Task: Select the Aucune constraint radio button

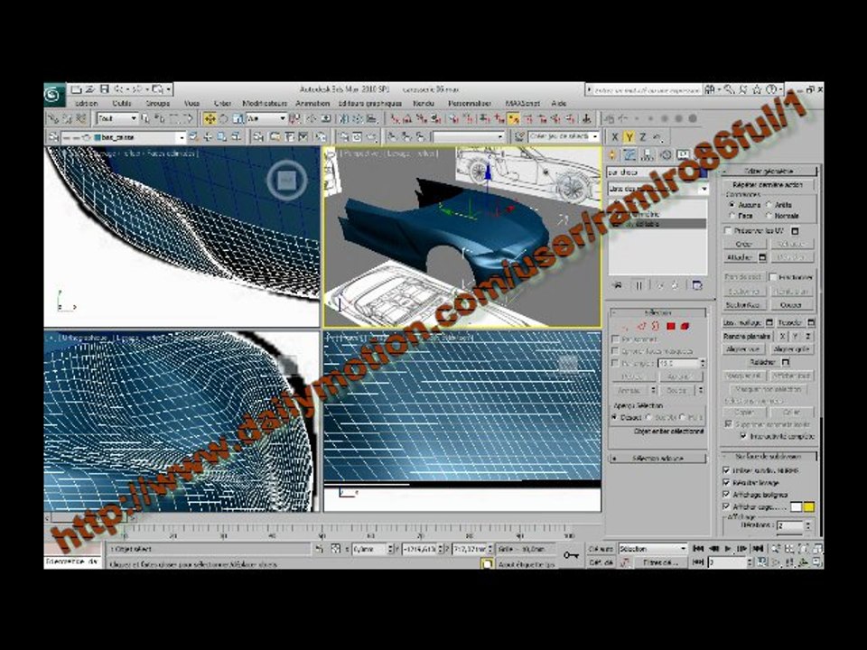Action: click(732, 205)
